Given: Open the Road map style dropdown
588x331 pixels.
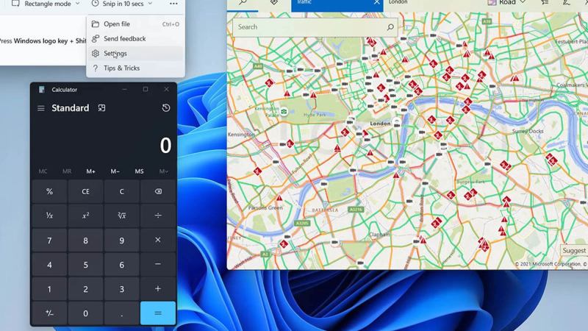Looking at the screenshot, I should click(512, 3).
